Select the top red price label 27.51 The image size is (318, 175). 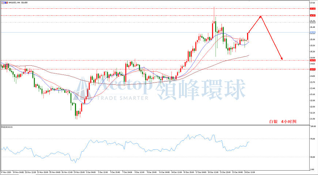click(x=313, y=9)
